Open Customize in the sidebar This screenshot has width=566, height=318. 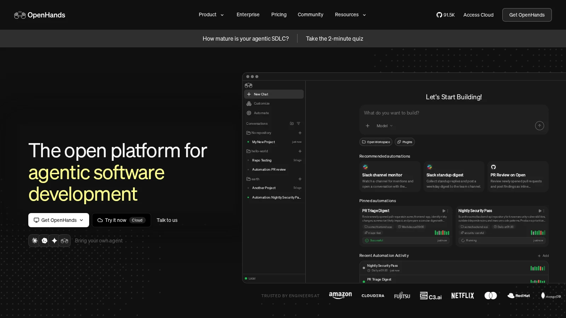pyautogui.click(x=274, y=104)
